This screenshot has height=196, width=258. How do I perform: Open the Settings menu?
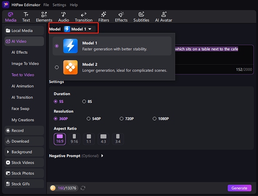(x=59, y=5)
